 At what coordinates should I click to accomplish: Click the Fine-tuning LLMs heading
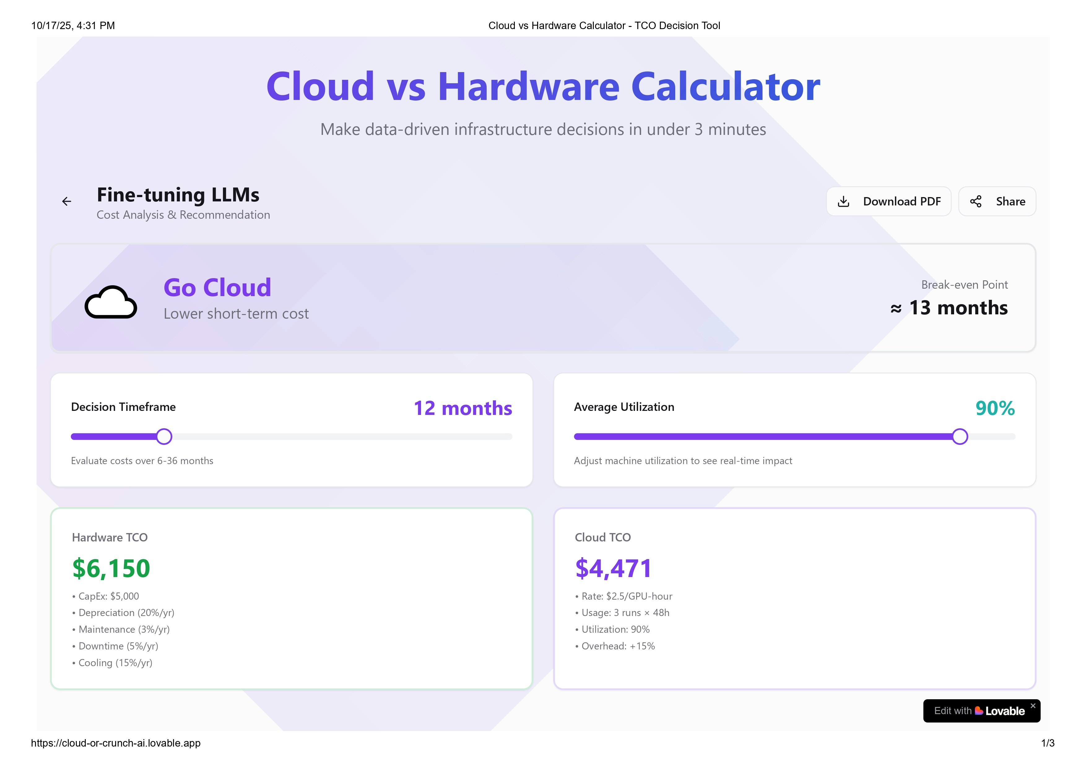pyautogui.click(x=178, y=195)
